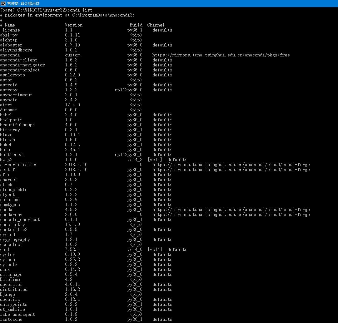Click the 'bottleneck' package name

12,155
